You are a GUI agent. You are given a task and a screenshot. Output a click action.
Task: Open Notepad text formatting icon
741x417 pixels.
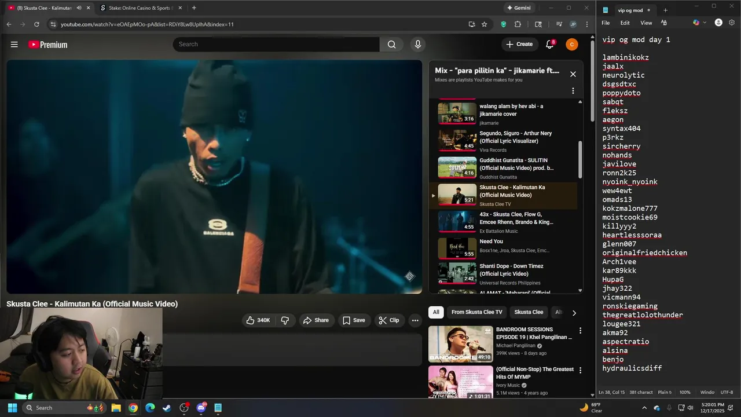click(664, 23)
